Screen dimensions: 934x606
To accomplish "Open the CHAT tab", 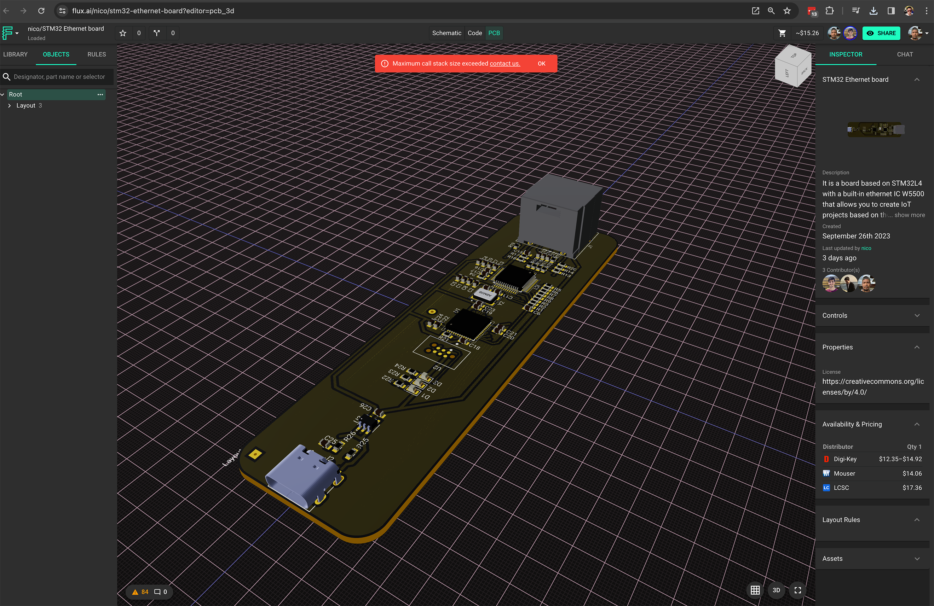I will [905, 54].
